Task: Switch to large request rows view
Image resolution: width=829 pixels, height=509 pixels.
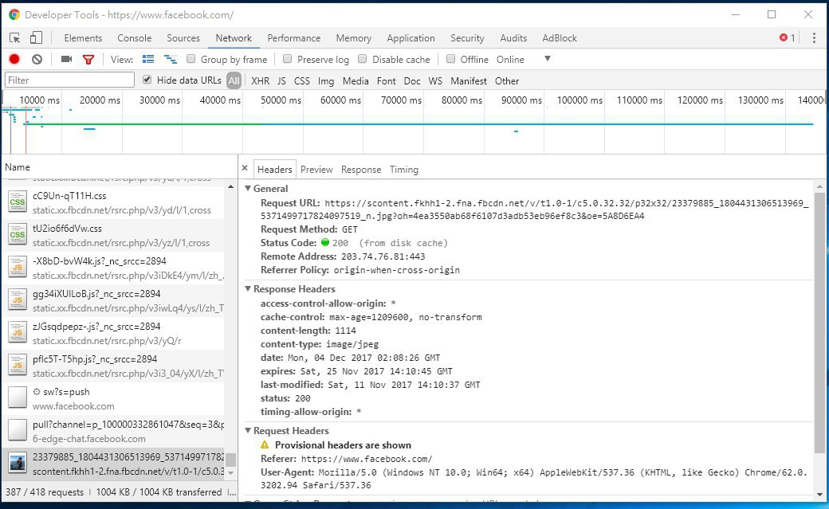Action: tap(148, 60)
